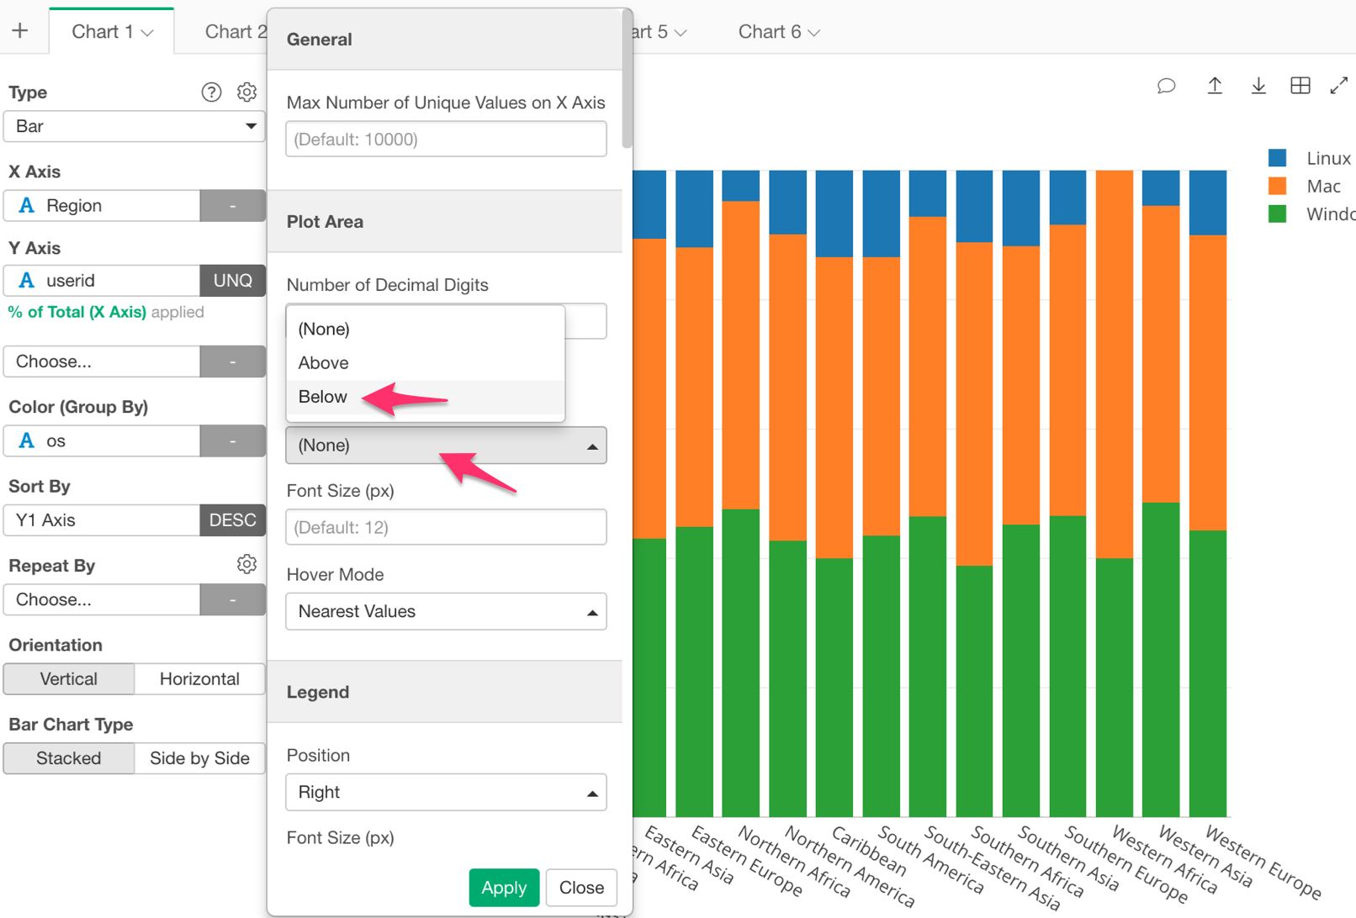Click the plus icon to add chart
Screen dimensions: 1356x918
20,31
